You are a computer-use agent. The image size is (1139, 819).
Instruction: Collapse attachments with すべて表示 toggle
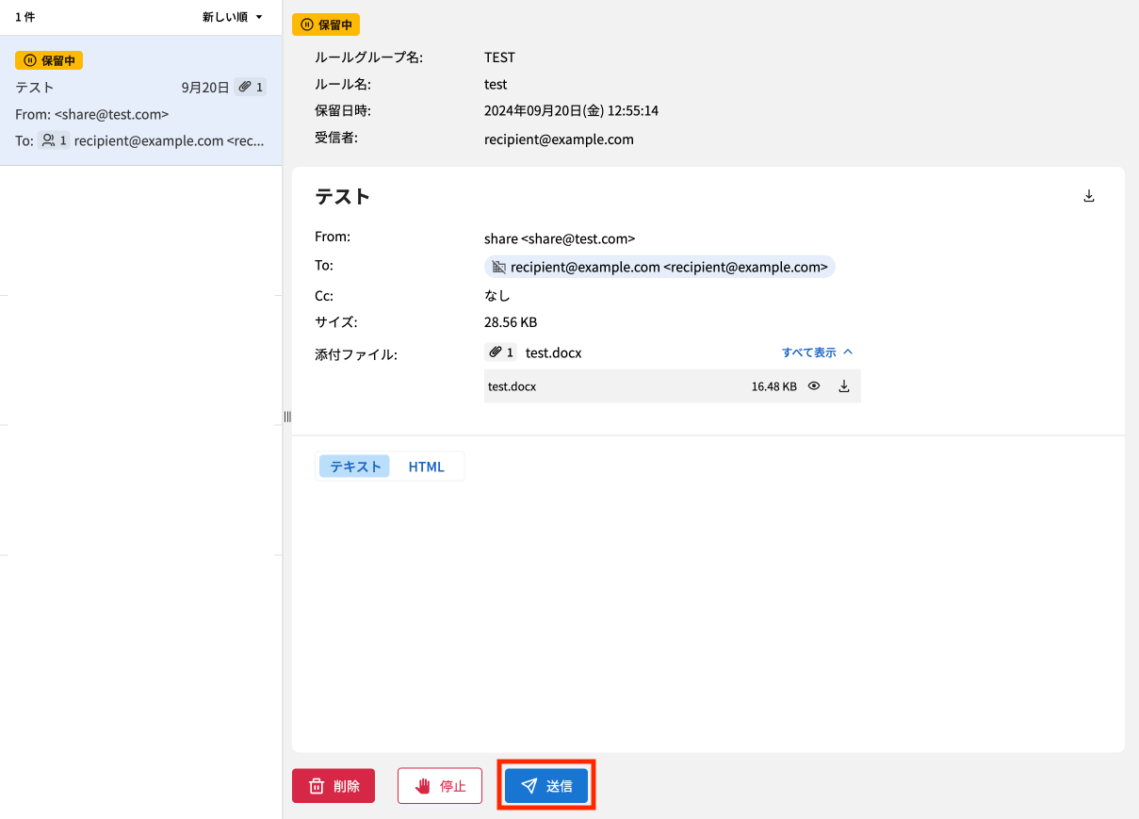click(x=817, y=352)
